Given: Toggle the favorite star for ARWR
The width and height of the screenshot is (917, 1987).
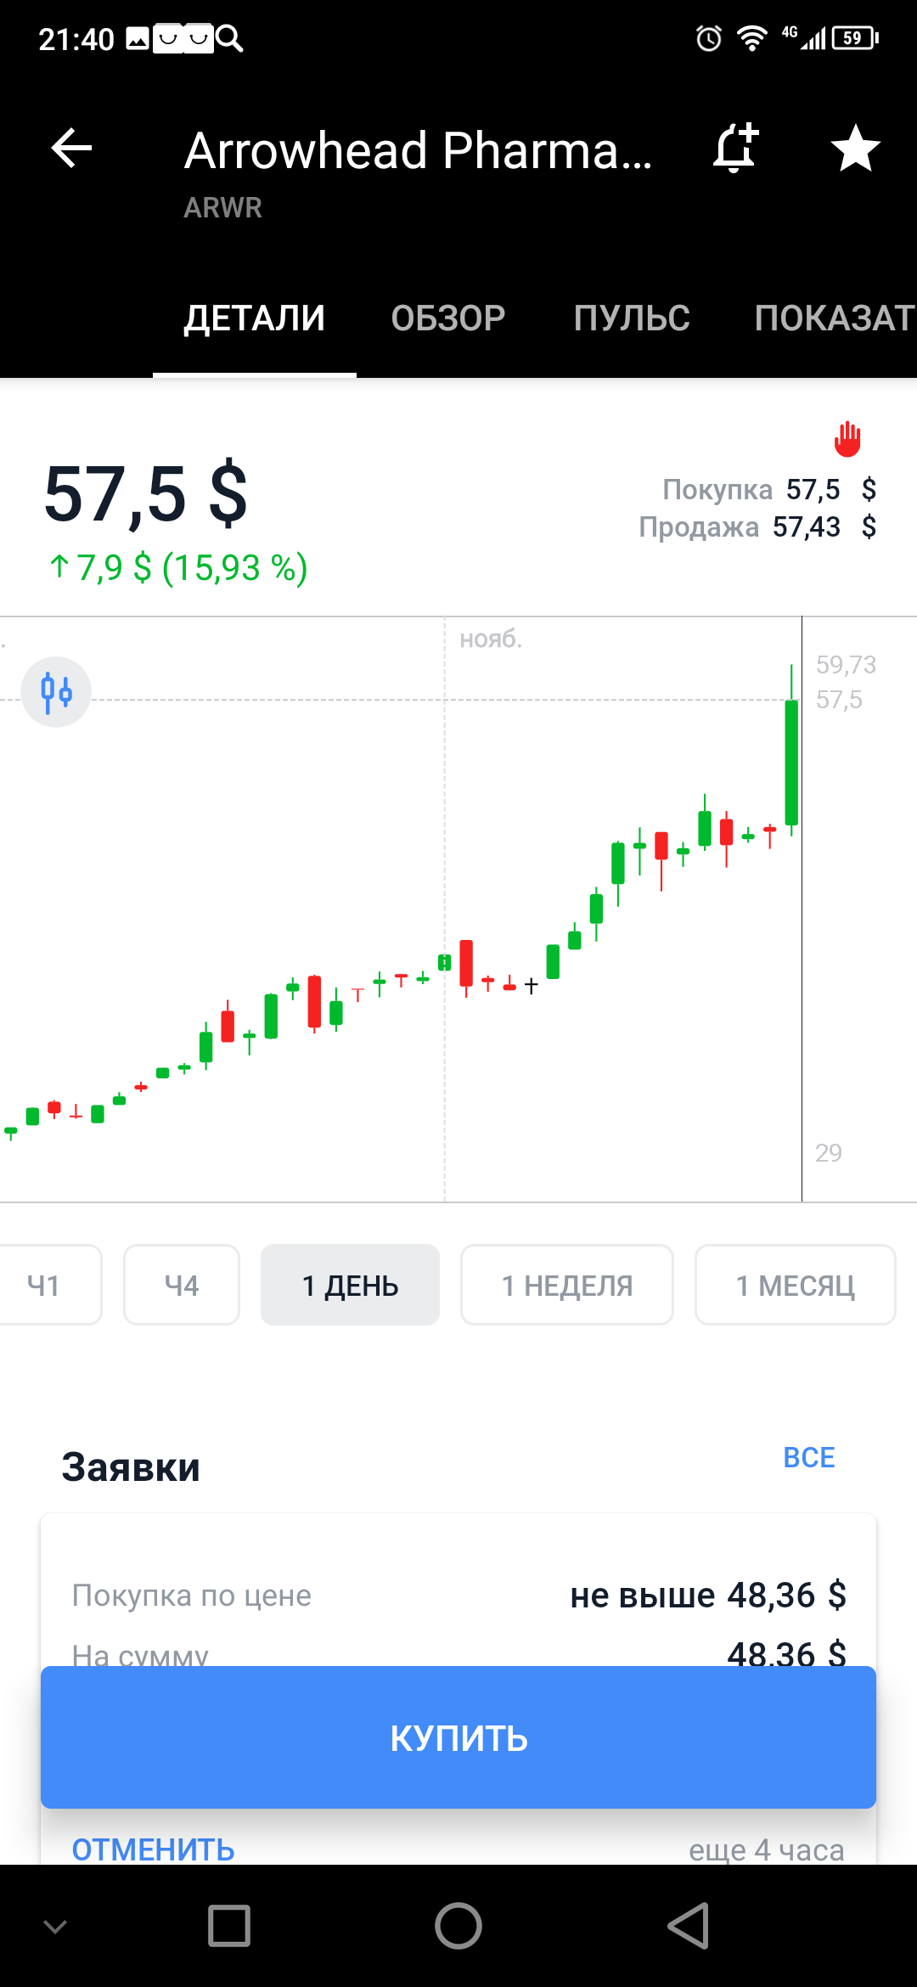Looking at the screenshot, I should click(855, 148).
